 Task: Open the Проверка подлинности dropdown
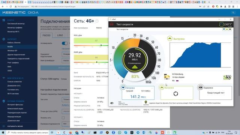[x=66, y=124]
